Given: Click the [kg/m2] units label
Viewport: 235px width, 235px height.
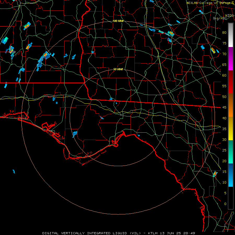Looking at the screenshot, I should tap(220, 18).
